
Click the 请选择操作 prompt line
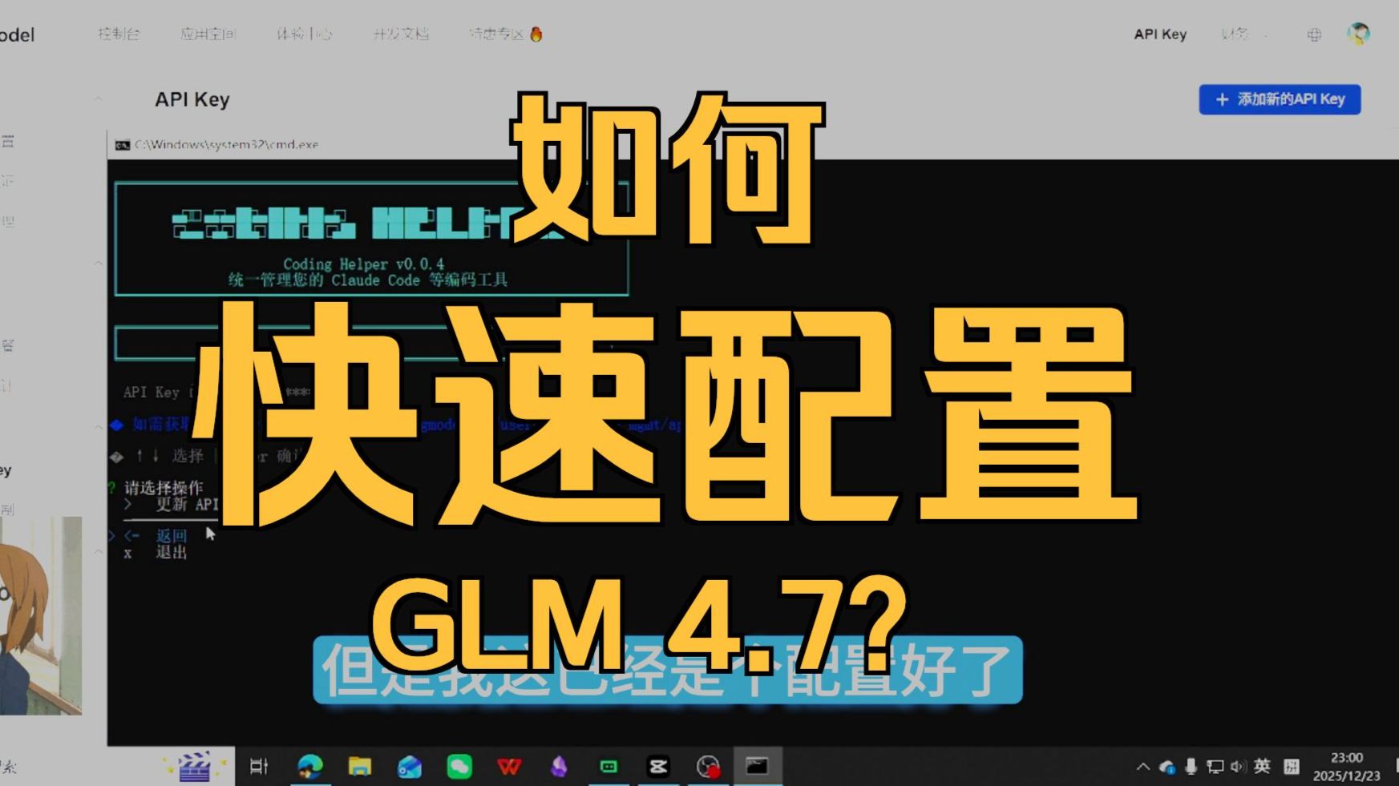point(164,487)
